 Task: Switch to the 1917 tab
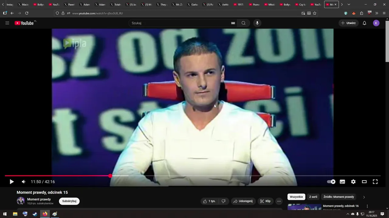click(239, 5)
